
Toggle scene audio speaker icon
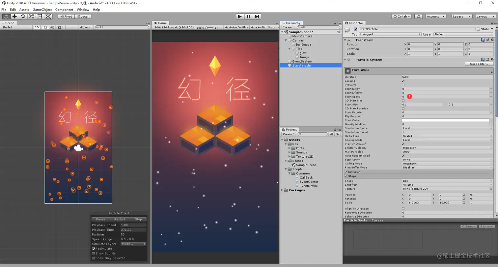tap(52, 27)
